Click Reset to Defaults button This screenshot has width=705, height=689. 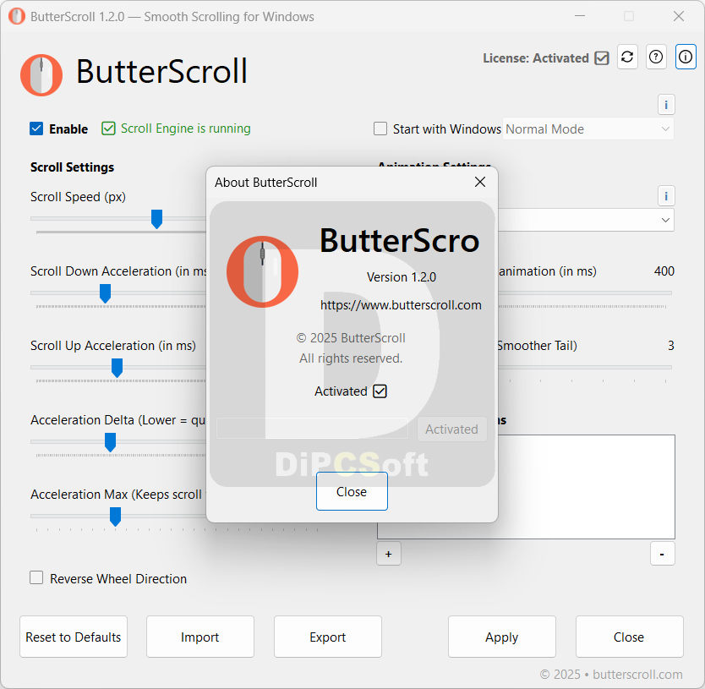tap(74, 637)
